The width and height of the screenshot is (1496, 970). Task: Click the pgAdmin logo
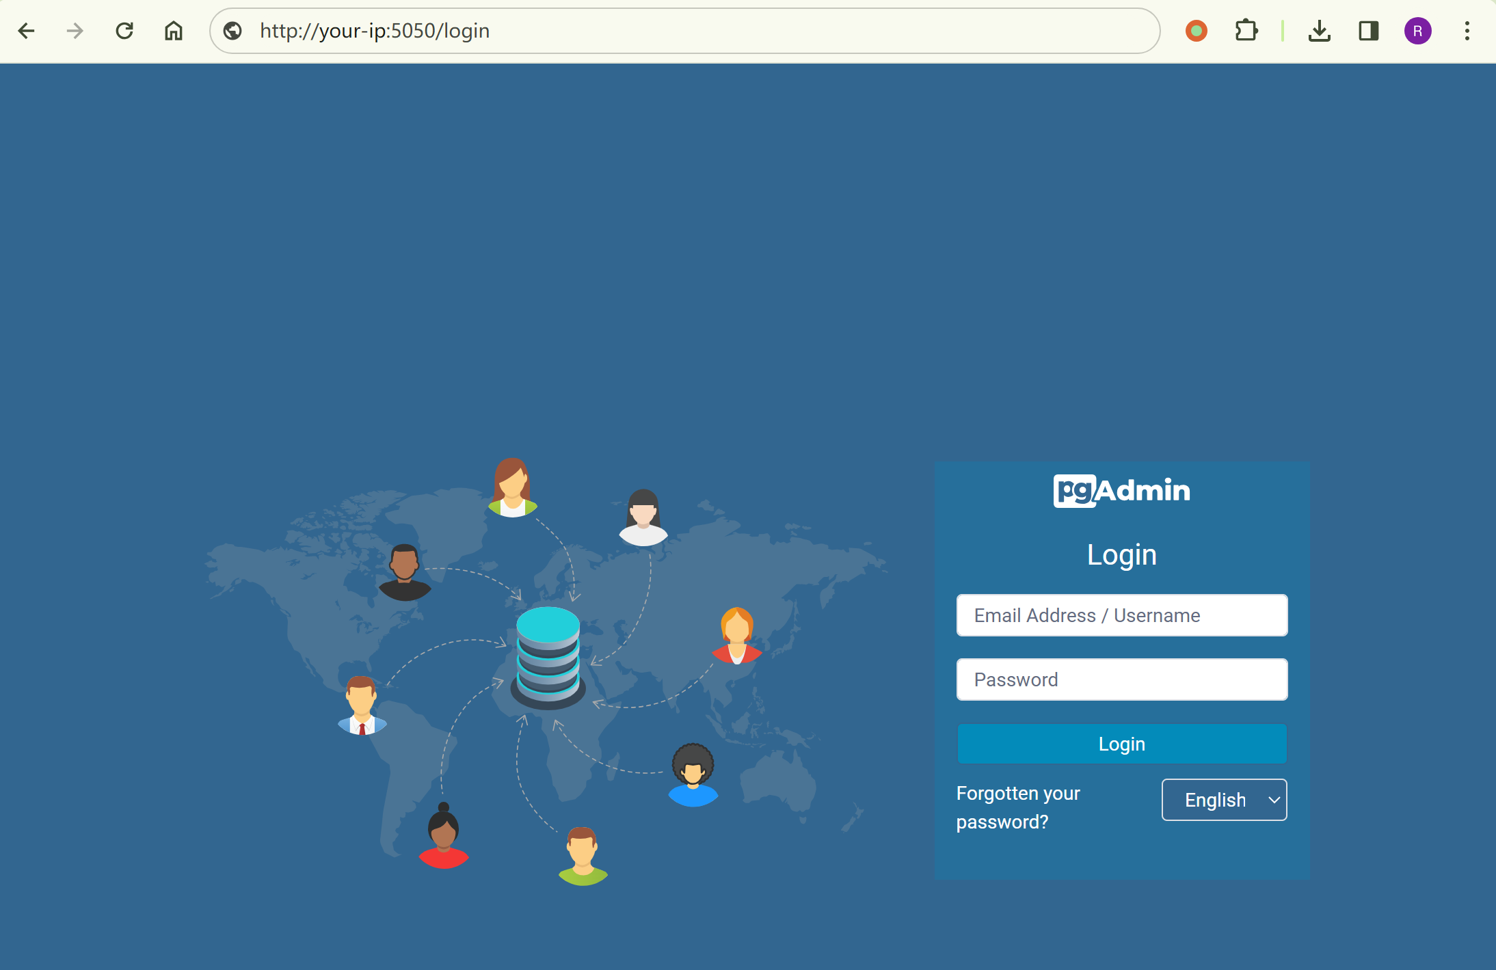pos(1121,491)
